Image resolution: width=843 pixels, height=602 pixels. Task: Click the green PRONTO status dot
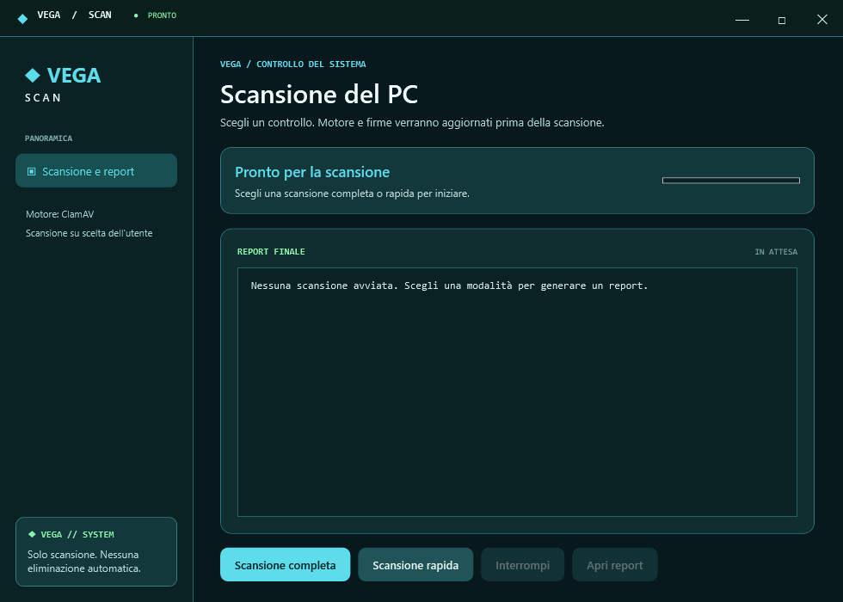pyautogui.click(x=136, y=15)
